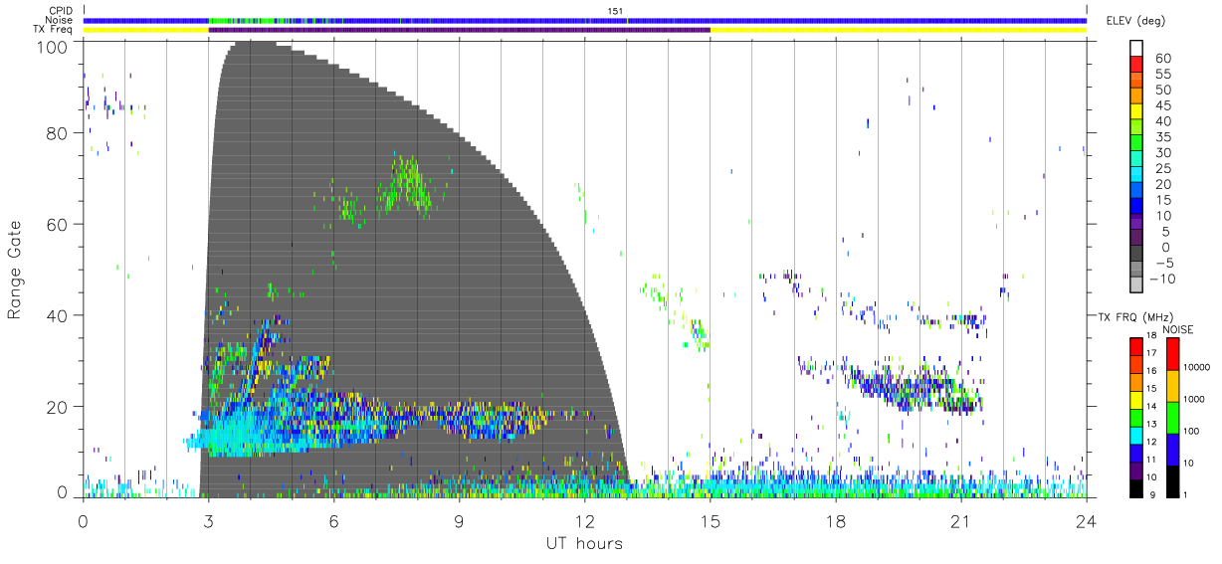Click the UT hours axis title

pos(584,543)
